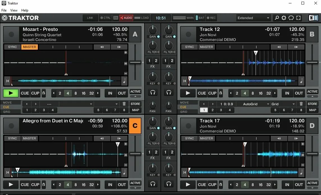Toggle FX 1 assign on channel C

coord(149,152)
